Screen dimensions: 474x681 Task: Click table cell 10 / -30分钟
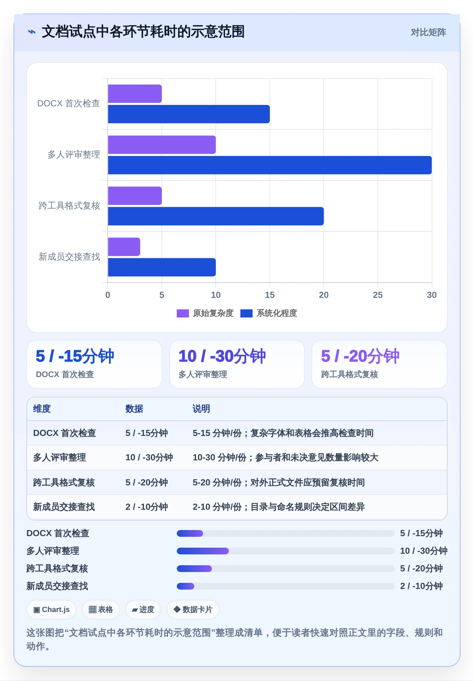tap(149, 458)
